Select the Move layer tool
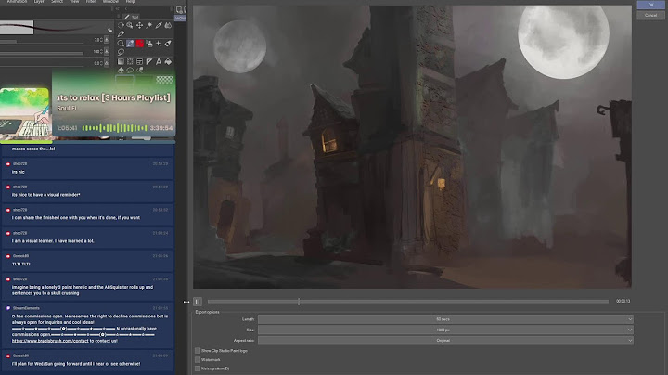668x375 pixels. [x=139, y=26]
